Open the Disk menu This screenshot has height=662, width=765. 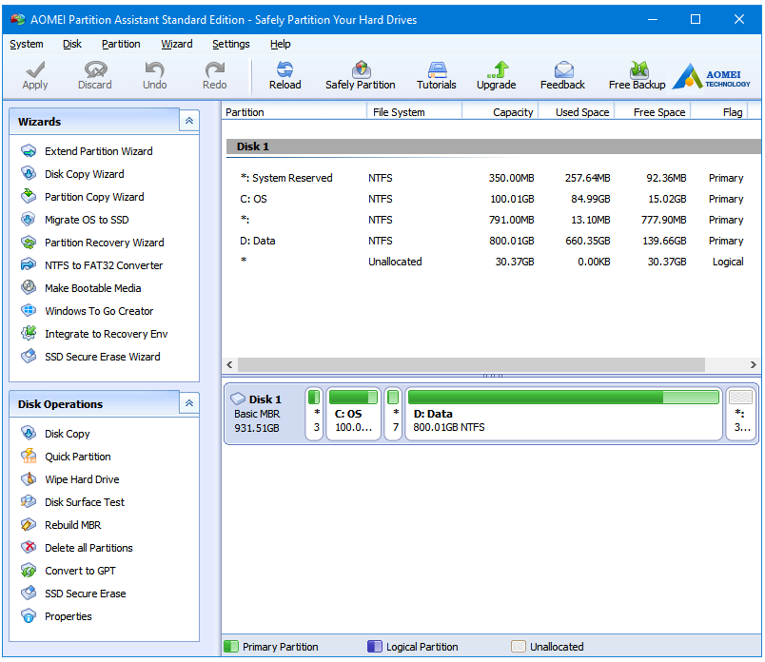[x=72, y=44]
